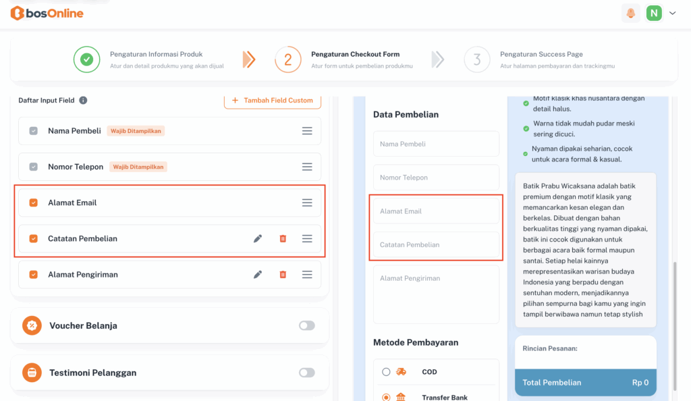Screen dimensions: 691x401
Task: Click the hamburger handle on Alamat Email row
Action: [x=307, y=203]
